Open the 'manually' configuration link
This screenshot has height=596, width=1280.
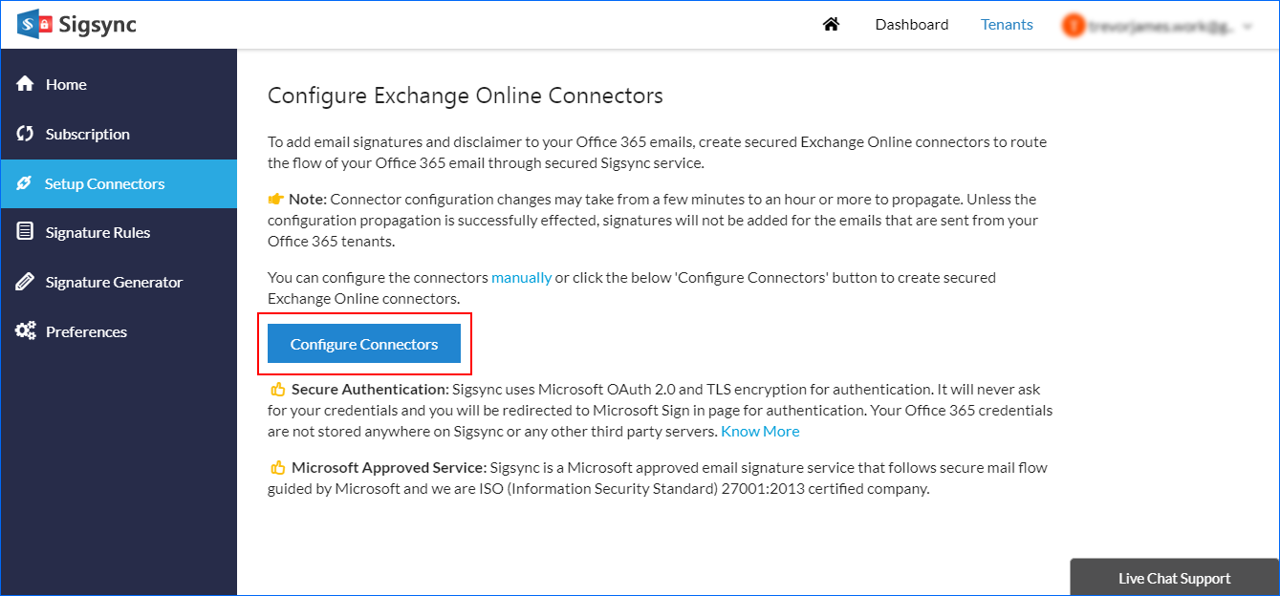522,277
